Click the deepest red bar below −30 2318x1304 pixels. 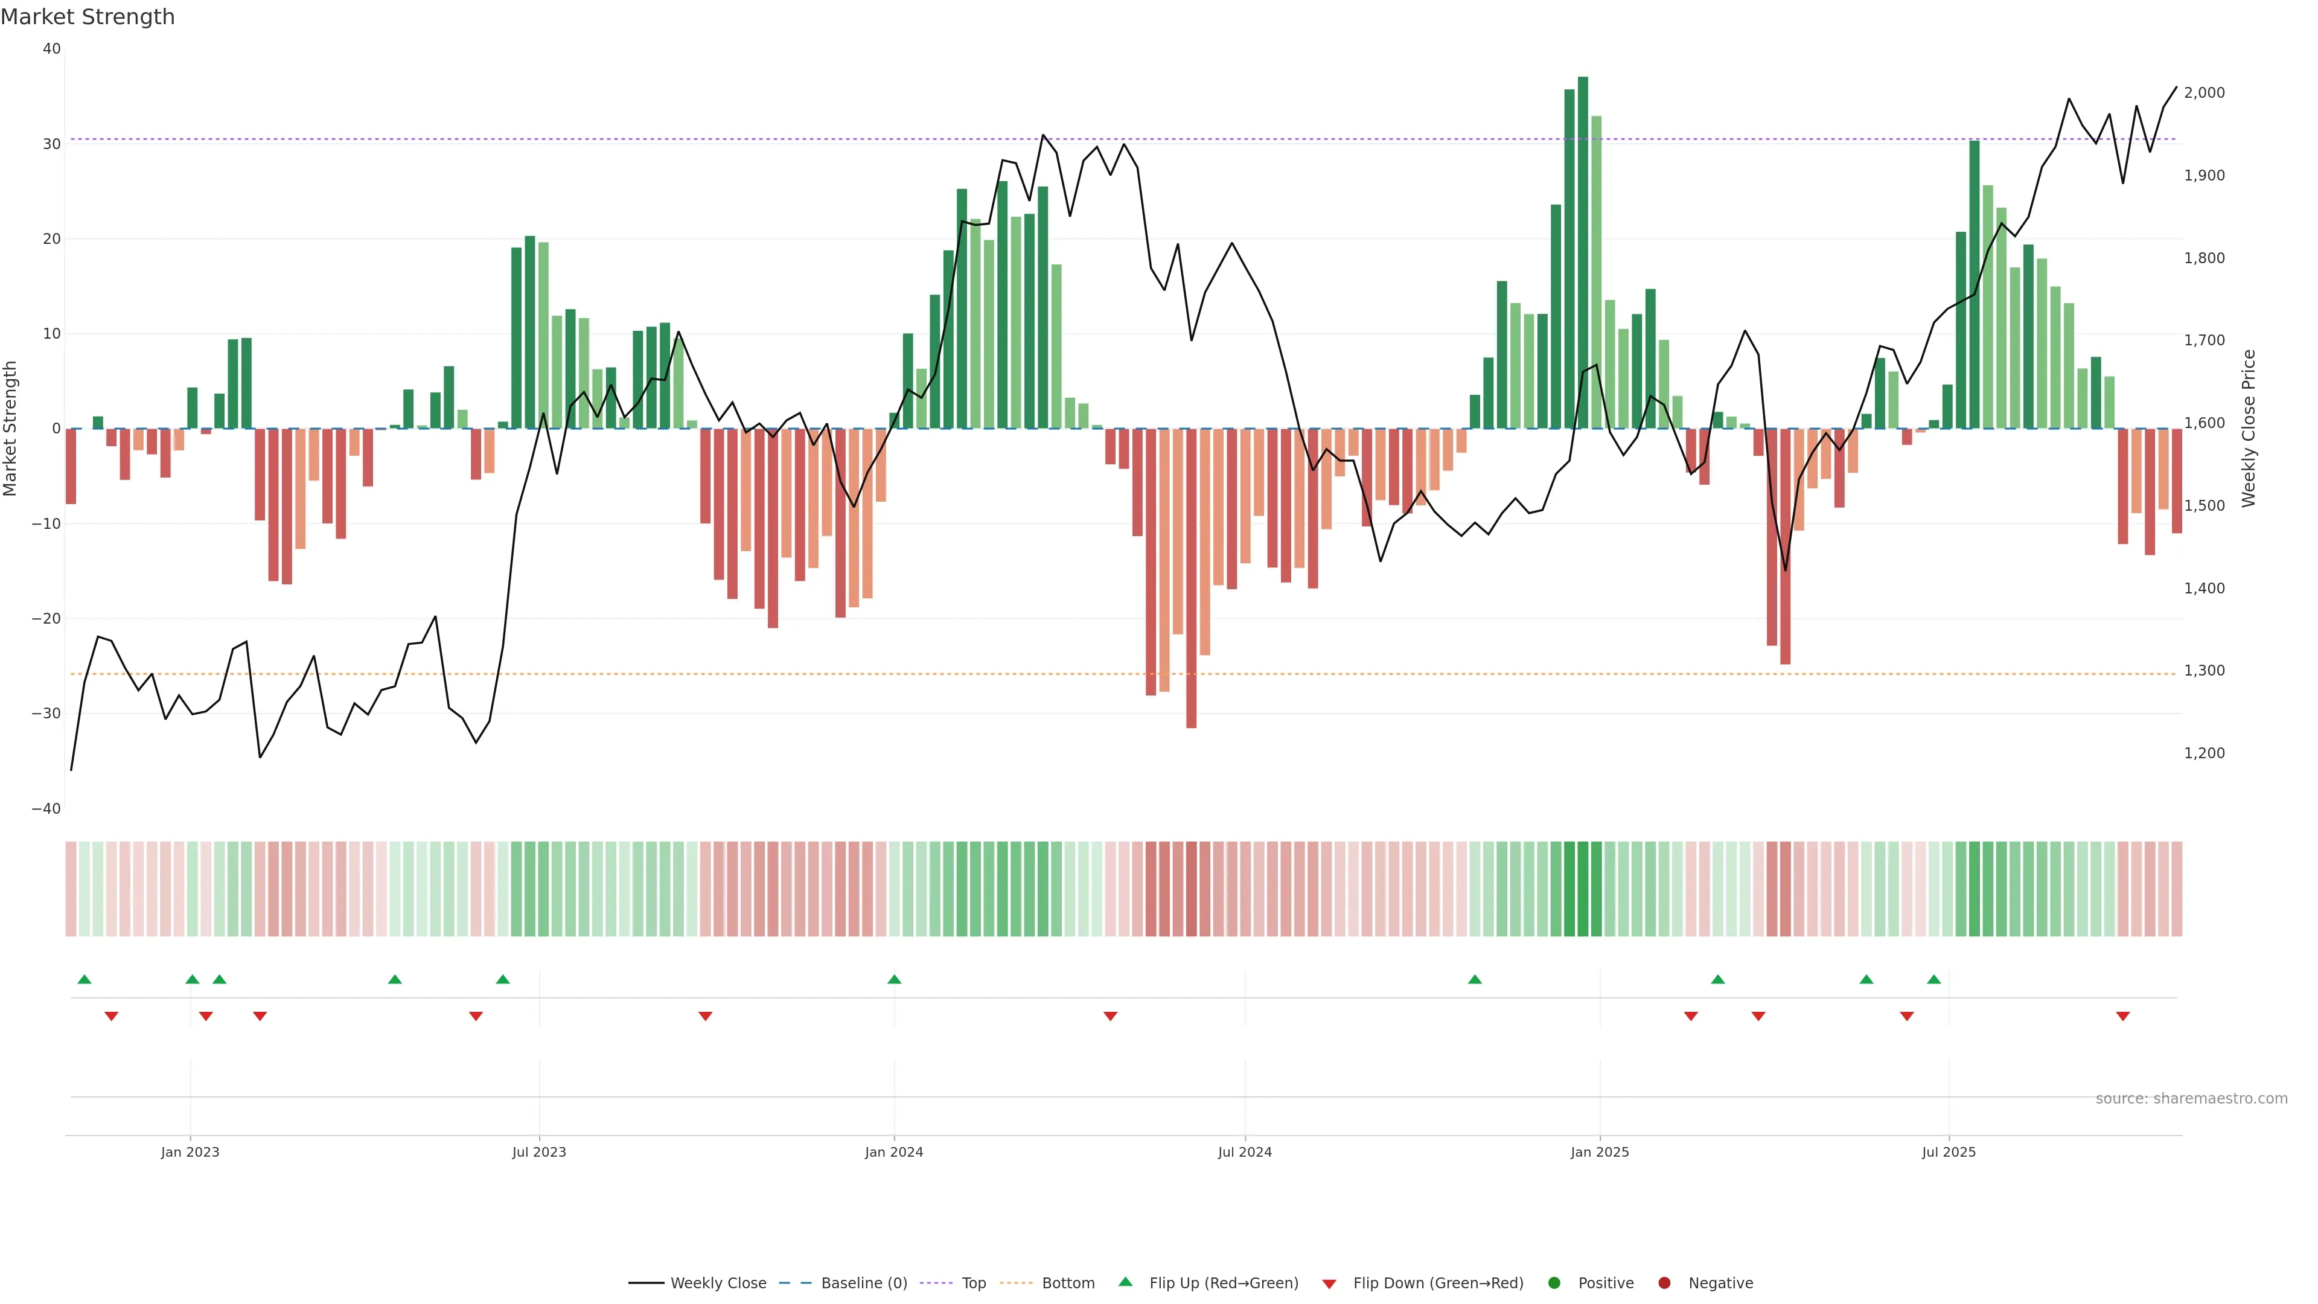[1192, 578]
